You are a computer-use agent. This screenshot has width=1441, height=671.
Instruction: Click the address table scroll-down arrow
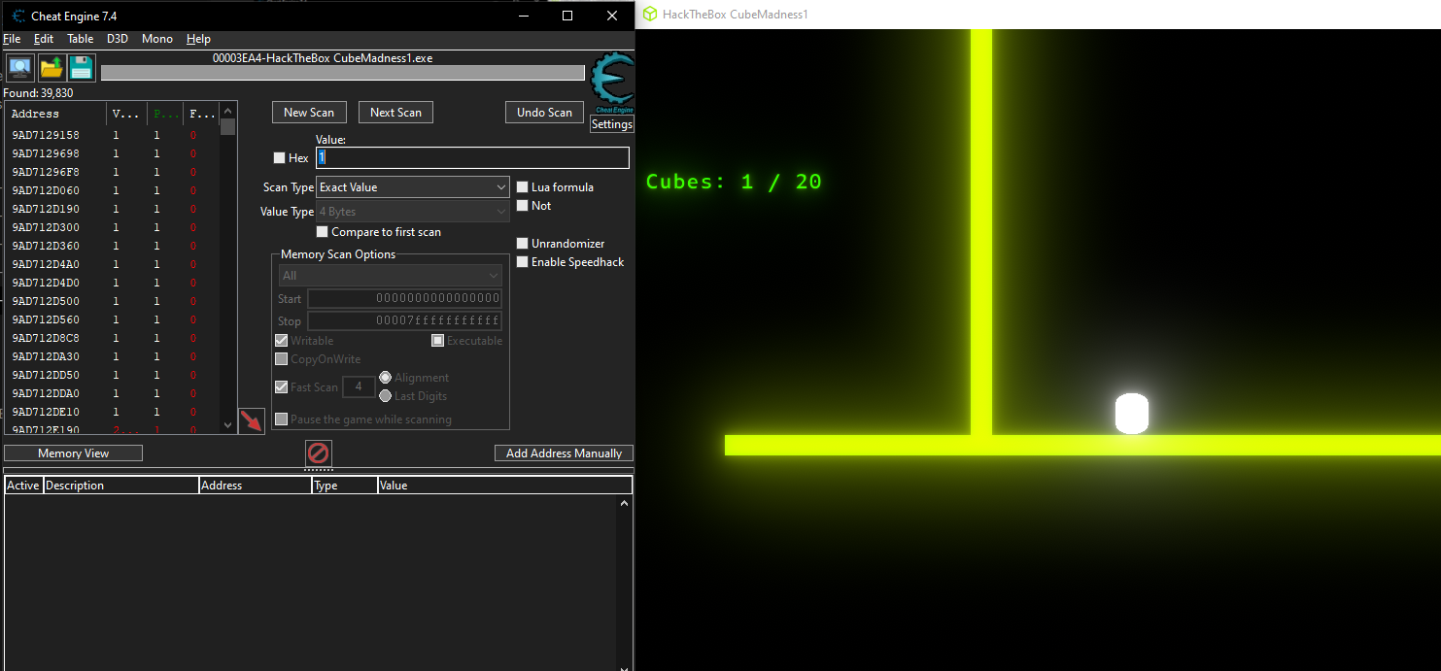(x=624, y=666)
